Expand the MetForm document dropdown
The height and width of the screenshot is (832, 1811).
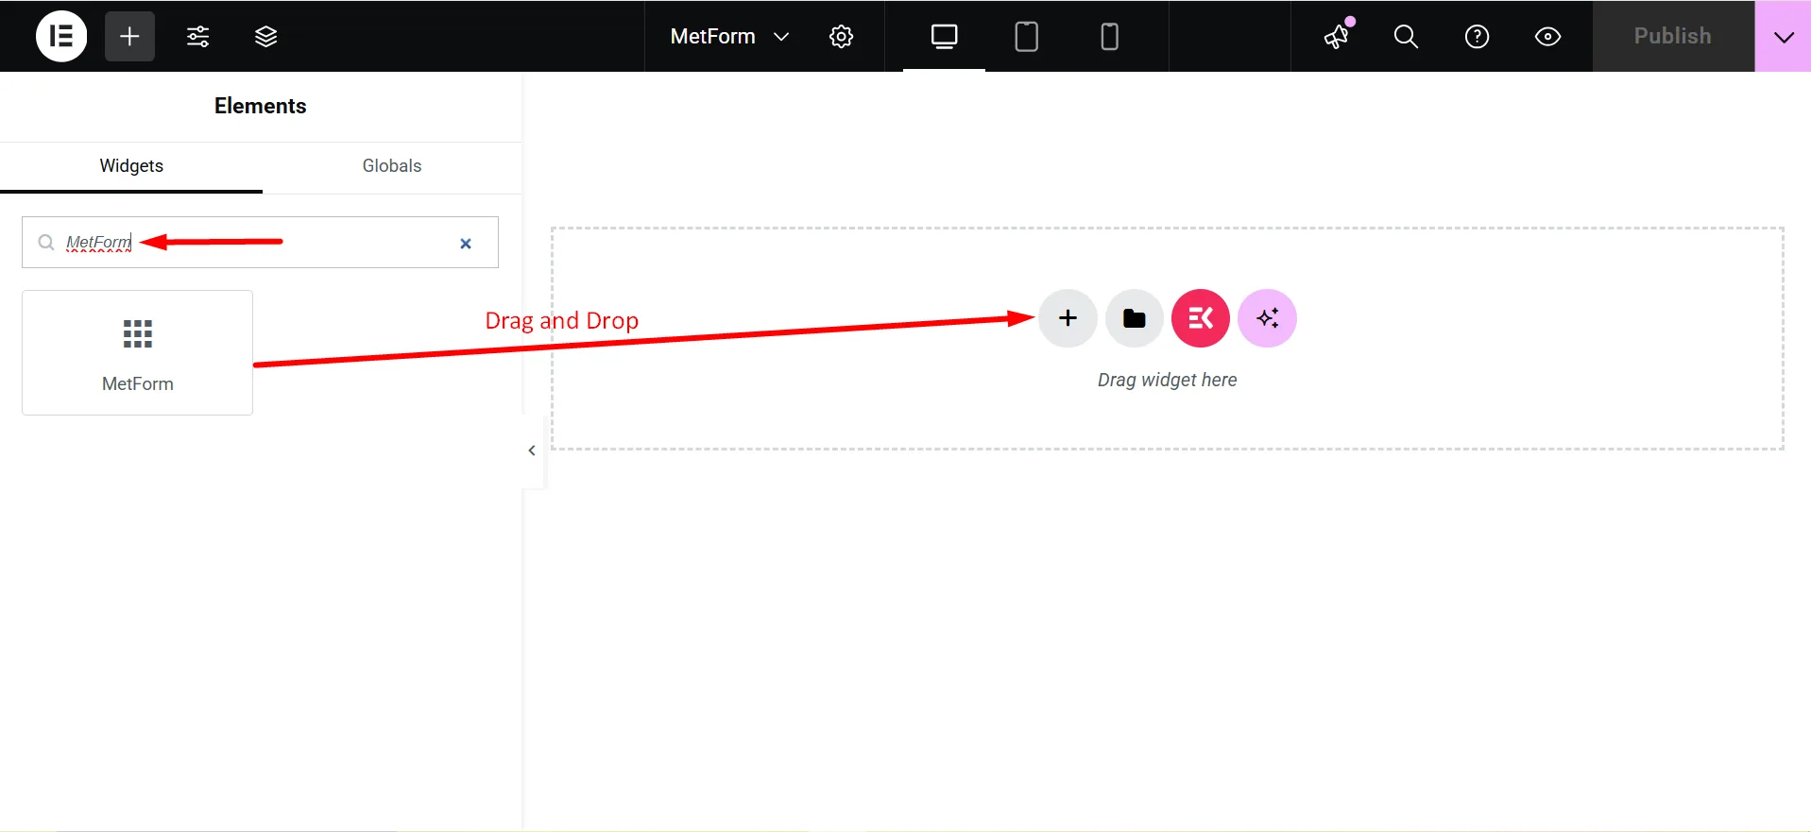click(729, 36)
